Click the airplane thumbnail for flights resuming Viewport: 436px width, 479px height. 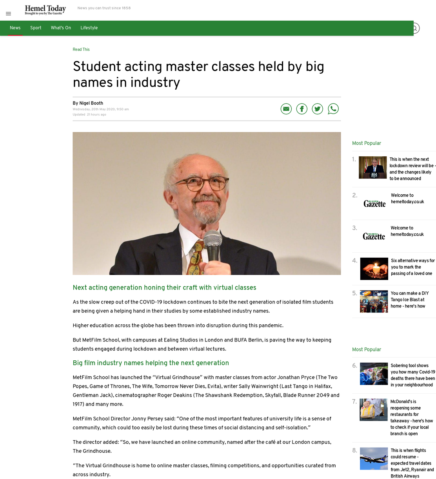(x=374, y=459)
